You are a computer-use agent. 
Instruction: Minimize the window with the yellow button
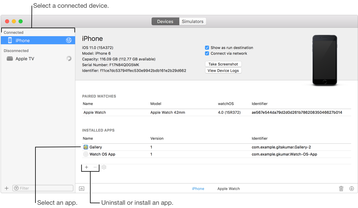point(14,21)
